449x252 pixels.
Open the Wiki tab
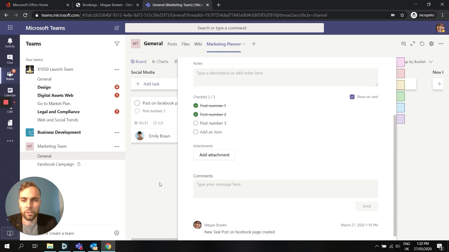[x=198, y=44]
